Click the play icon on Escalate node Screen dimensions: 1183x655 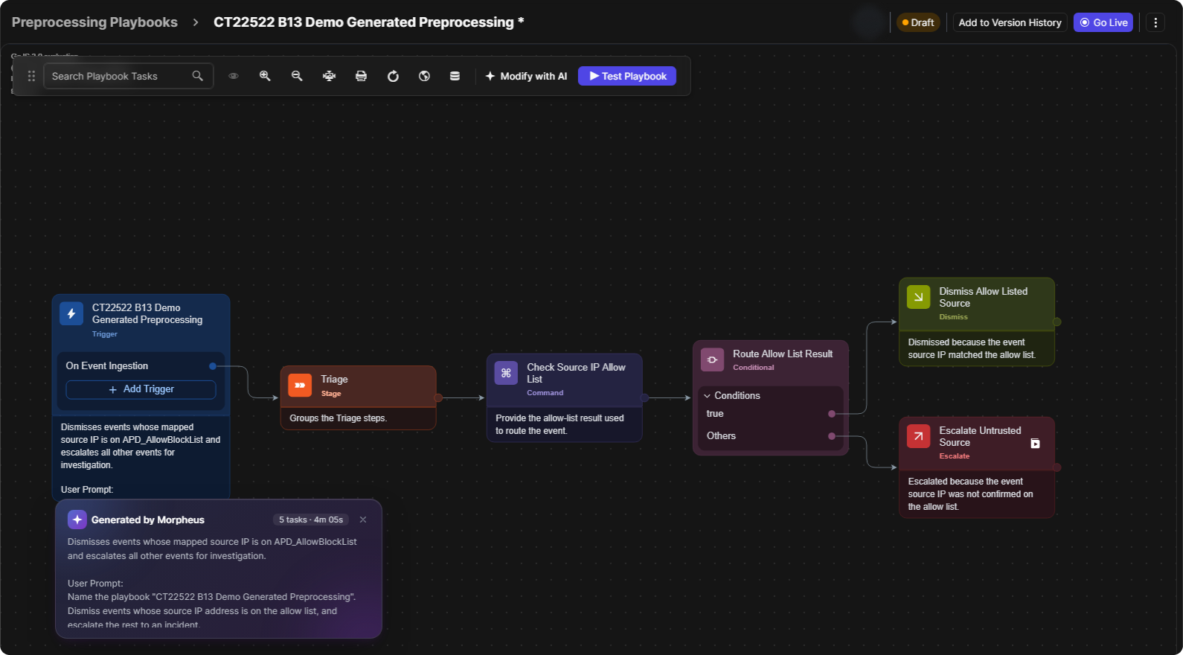[1035, 444]
